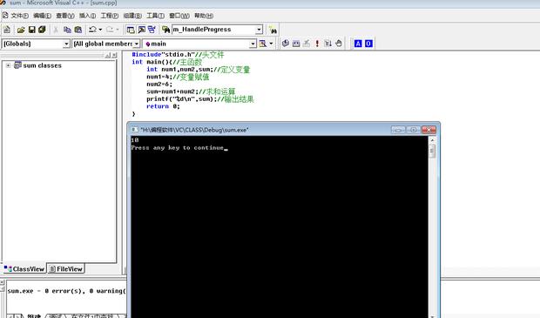Expand the sum classes tree node
Image resolution: width=540 pixels, height=318 pixels.
pyautogui.click(x=8, y=65)
